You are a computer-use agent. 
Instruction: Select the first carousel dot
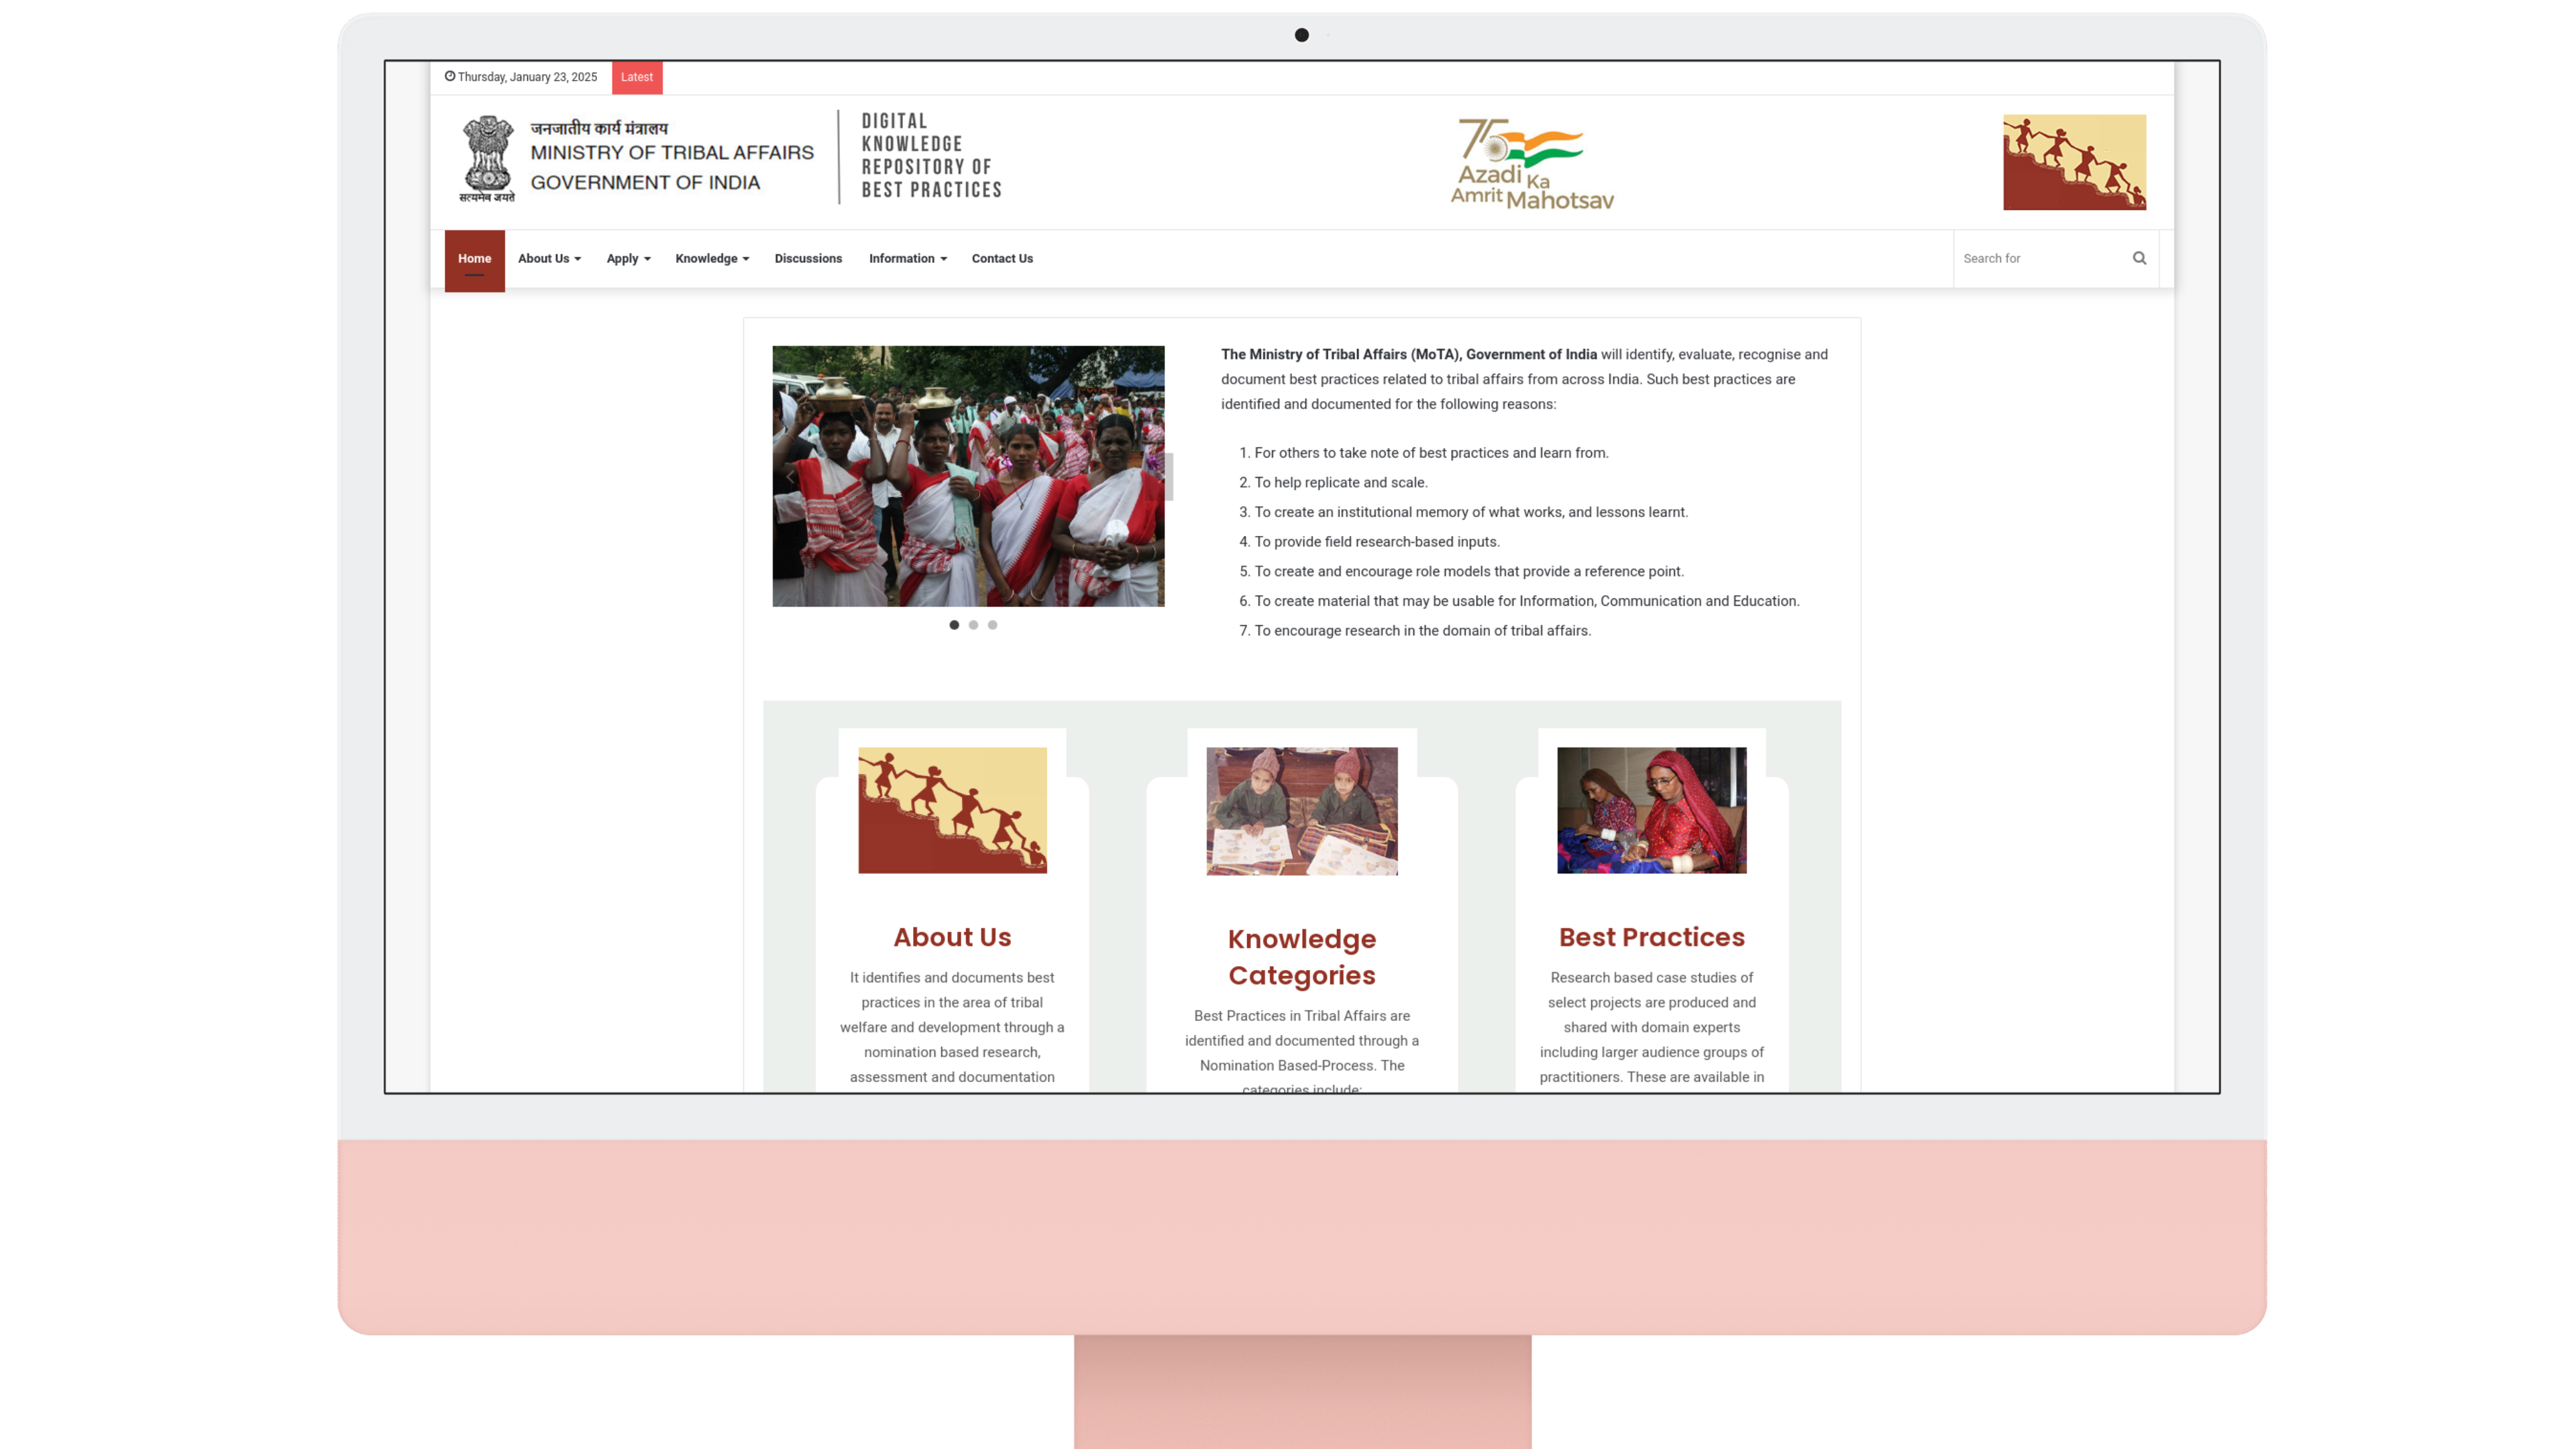click(x=954, y=625)
